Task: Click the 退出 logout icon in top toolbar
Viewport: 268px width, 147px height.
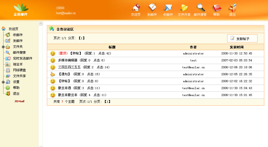Action: (232, 8)
